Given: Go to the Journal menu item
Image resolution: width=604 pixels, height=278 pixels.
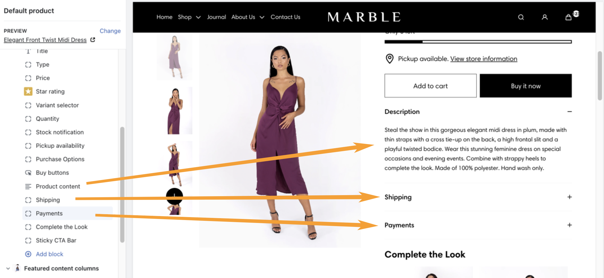Looking at the screenshot, I should coord(216,17).
